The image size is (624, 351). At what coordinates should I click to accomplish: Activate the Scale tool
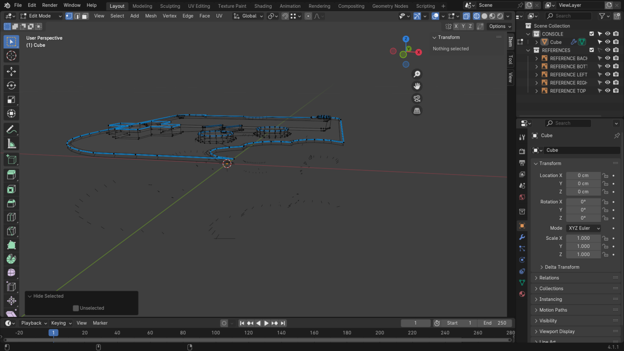coord(11,99)
